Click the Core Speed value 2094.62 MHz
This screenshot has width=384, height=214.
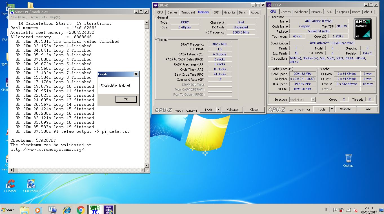click(302, 74)
